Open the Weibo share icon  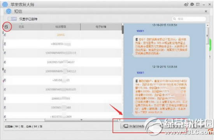click(x=186, y=5)
